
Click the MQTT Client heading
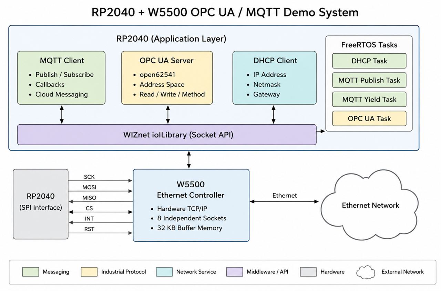pos(62,61)
